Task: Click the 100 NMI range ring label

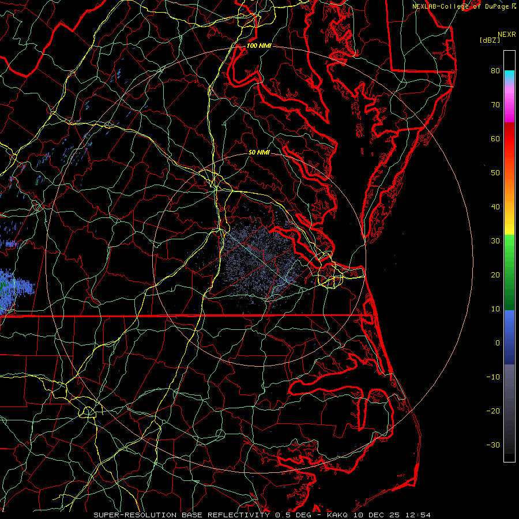Action: click(x=259, y=46)
